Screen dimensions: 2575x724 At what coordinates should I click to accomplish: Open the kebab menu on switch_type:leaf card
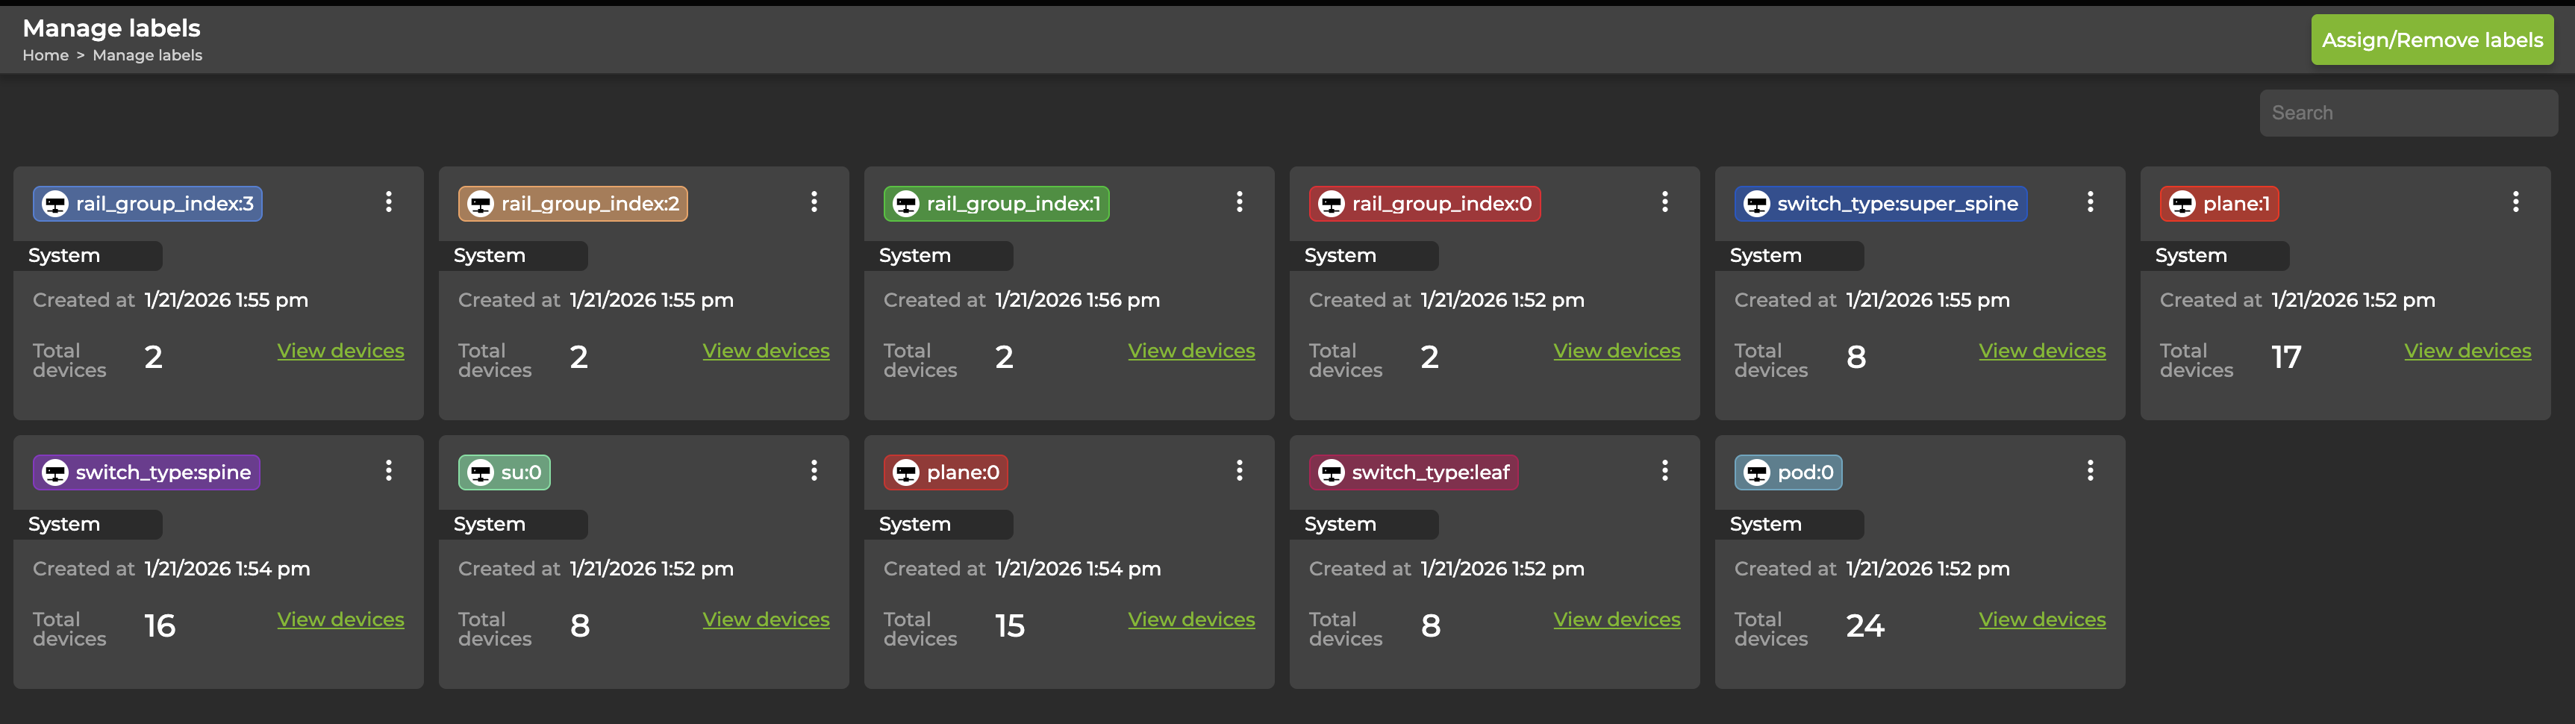[1664, 470]
